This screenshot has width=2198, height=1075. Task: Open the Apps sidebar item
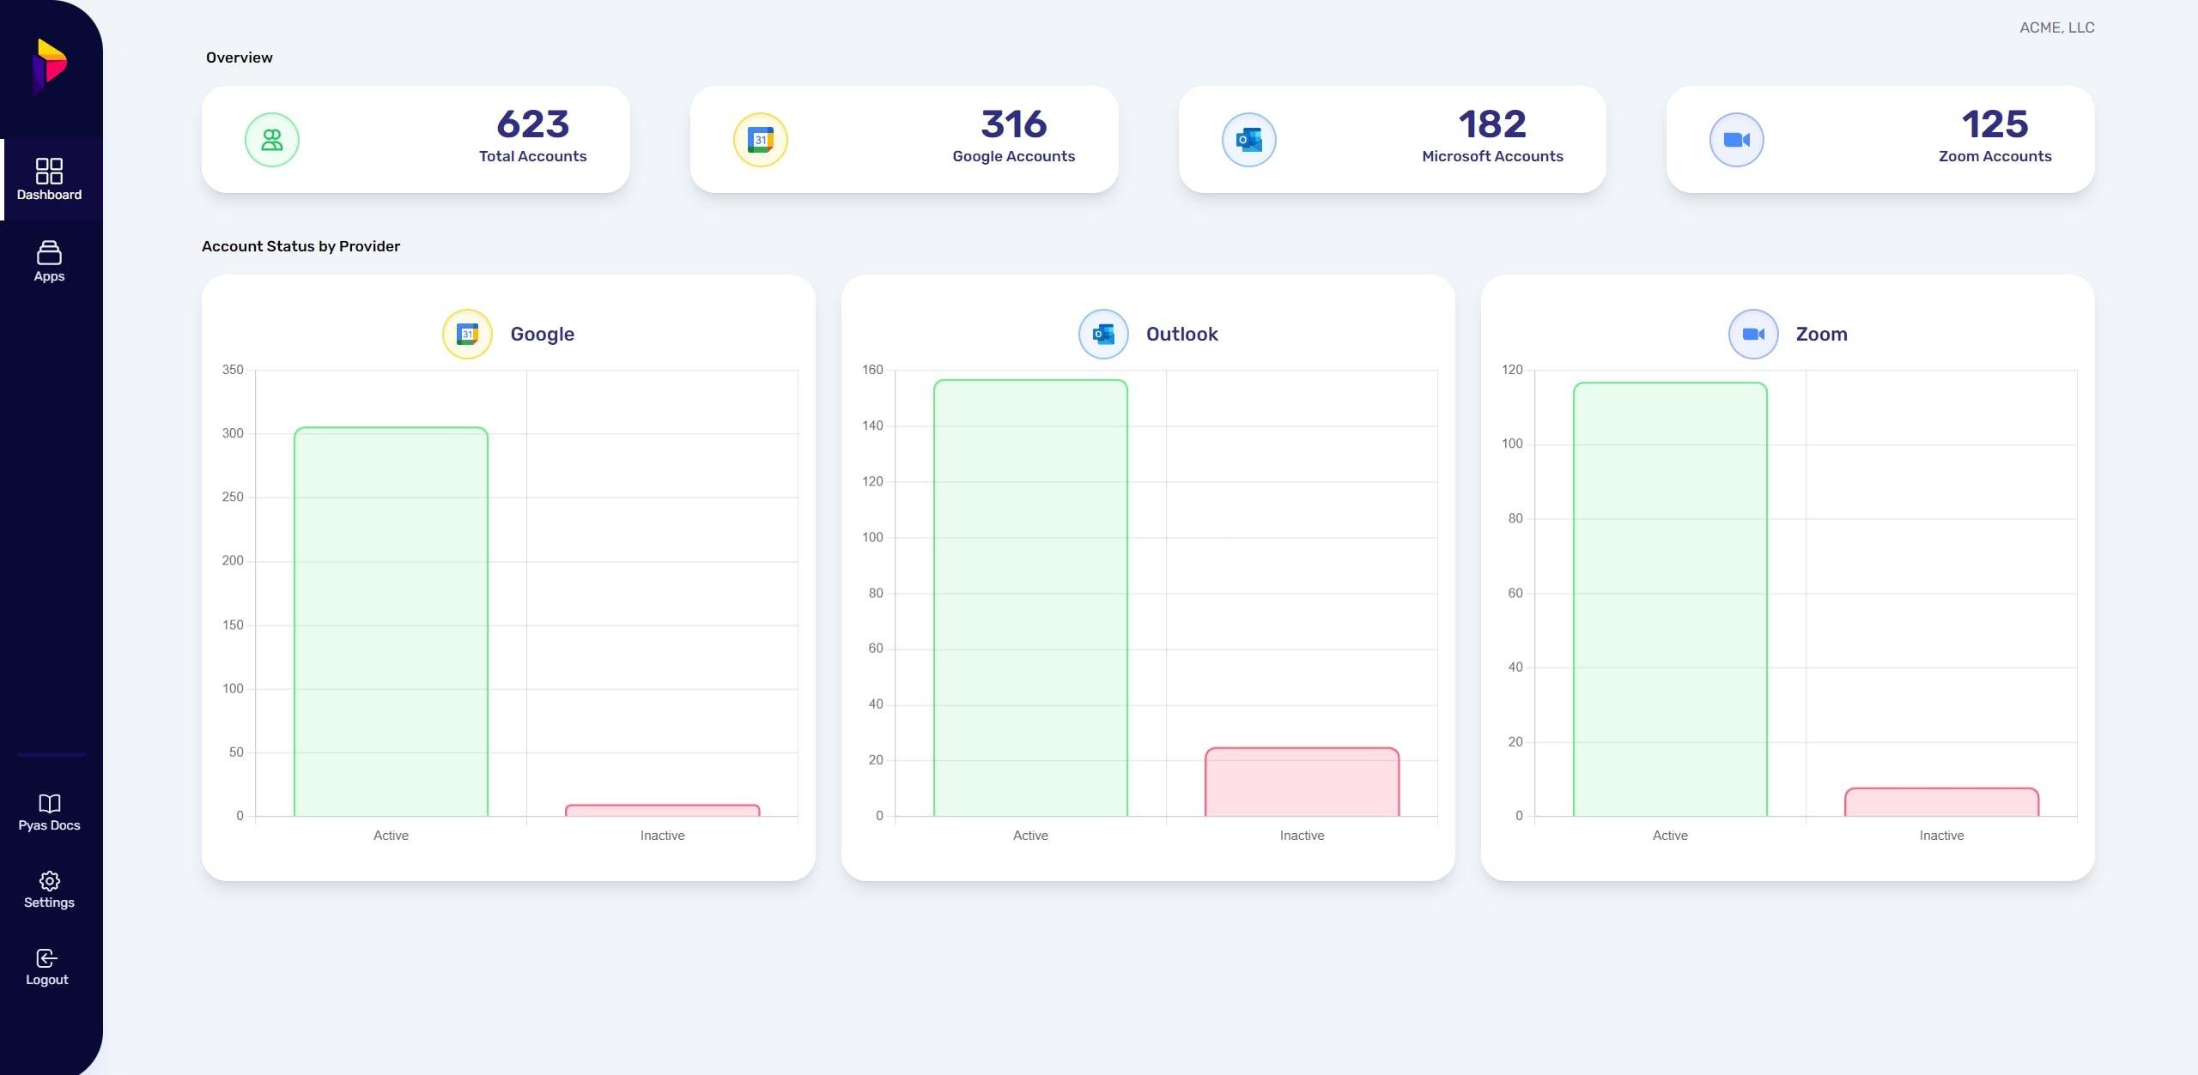(49, 261)
